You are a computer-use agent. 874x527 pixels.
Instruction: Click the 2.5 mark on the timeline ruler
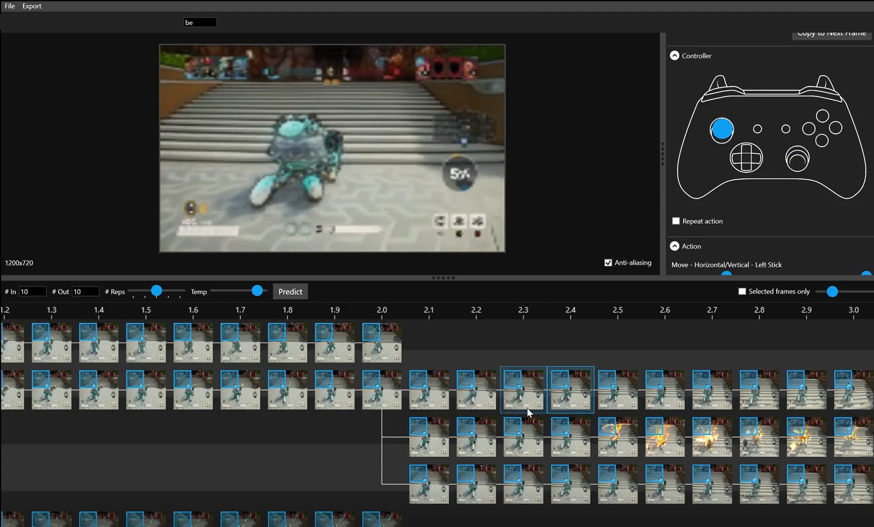618,310
